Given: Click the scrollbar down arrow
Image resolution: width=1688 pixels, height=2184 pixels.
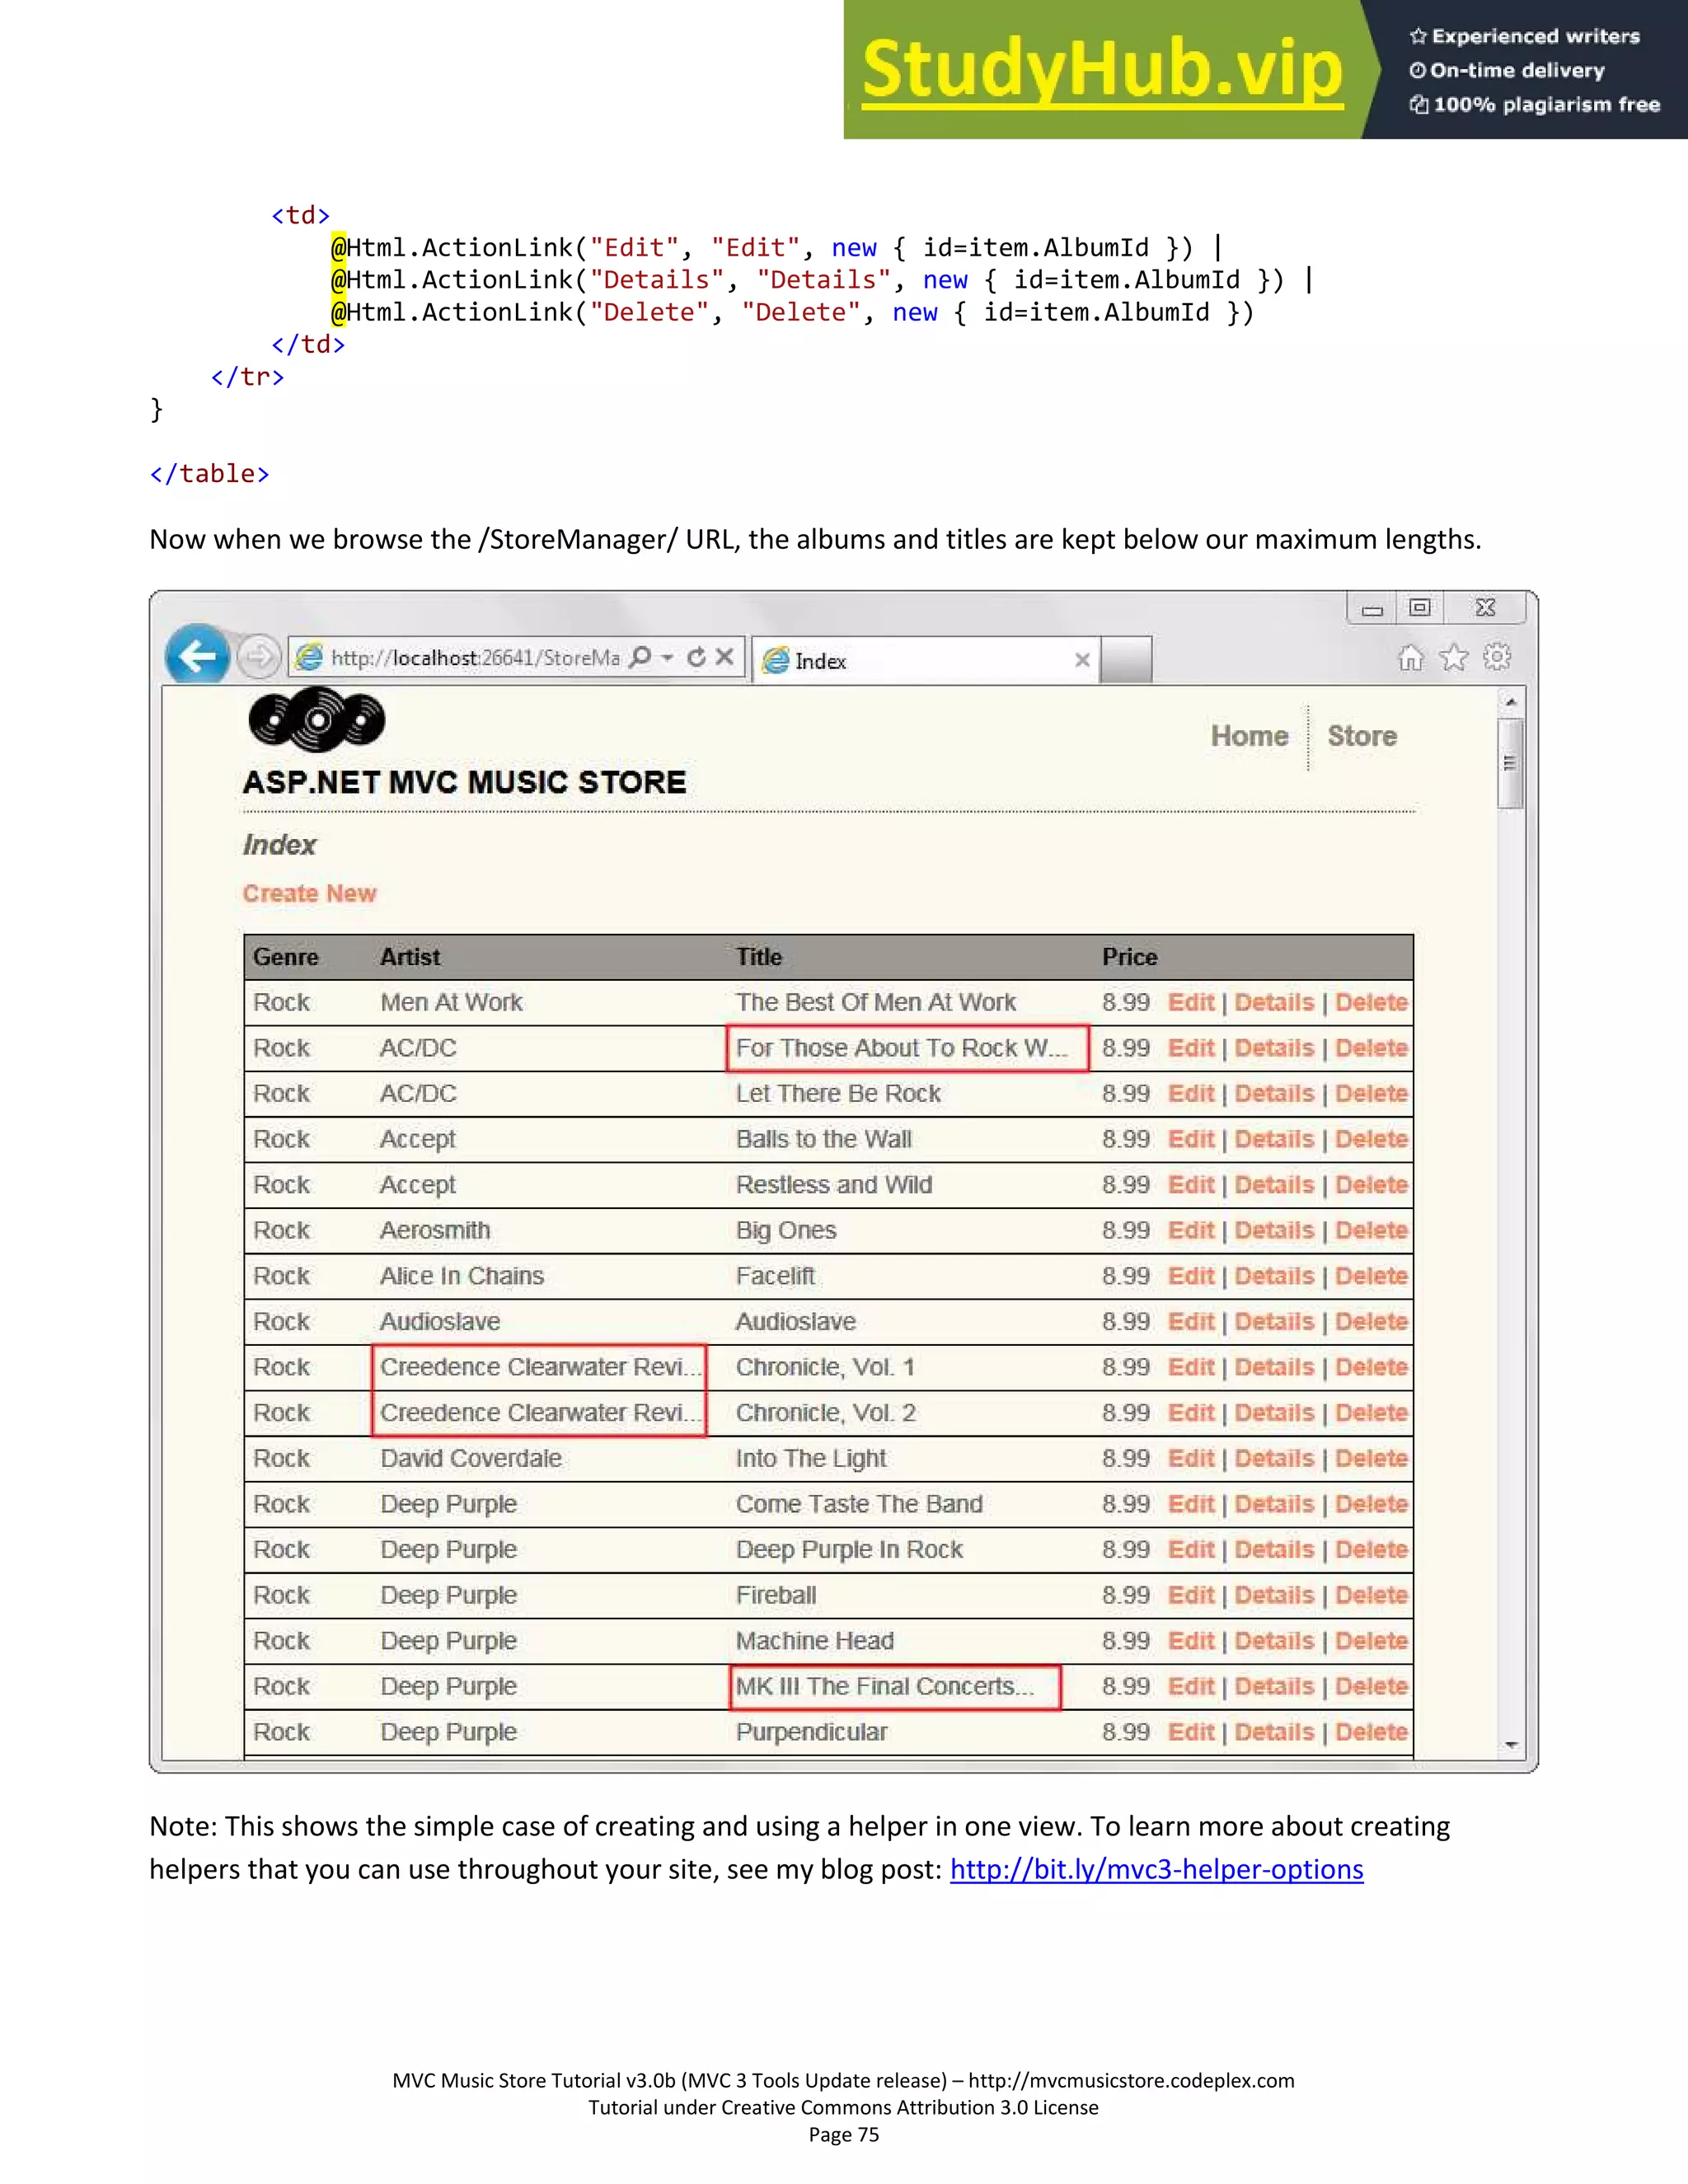Looking at the screenshot, I should click(x=1511, y=1746).
